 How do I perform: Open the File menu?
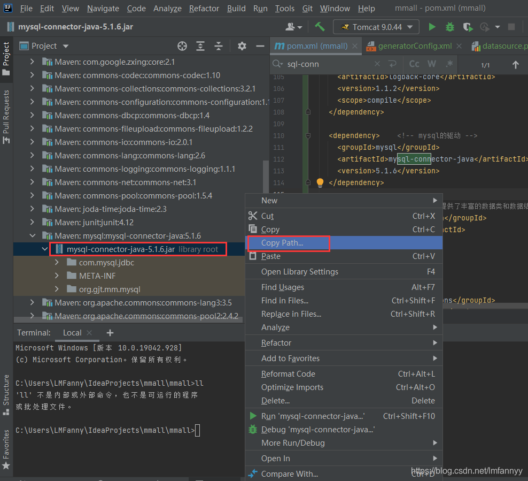point(26,9)
